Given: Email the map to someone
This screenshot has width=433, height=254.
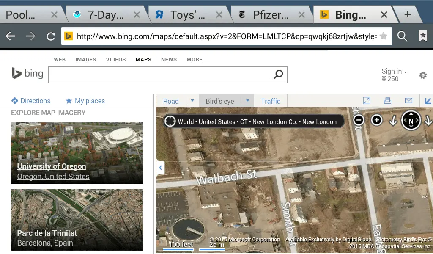Looking at the screenshot, I should [x=408, y=100].
